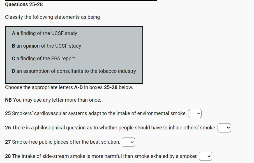Expand the question 28 answer dropdown

(x=205, y=156)
